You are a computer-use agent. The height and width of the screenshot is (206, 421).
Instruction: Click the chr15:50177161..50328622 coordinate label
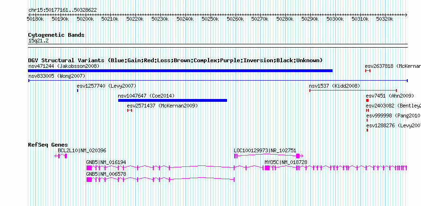click(62, 10)
